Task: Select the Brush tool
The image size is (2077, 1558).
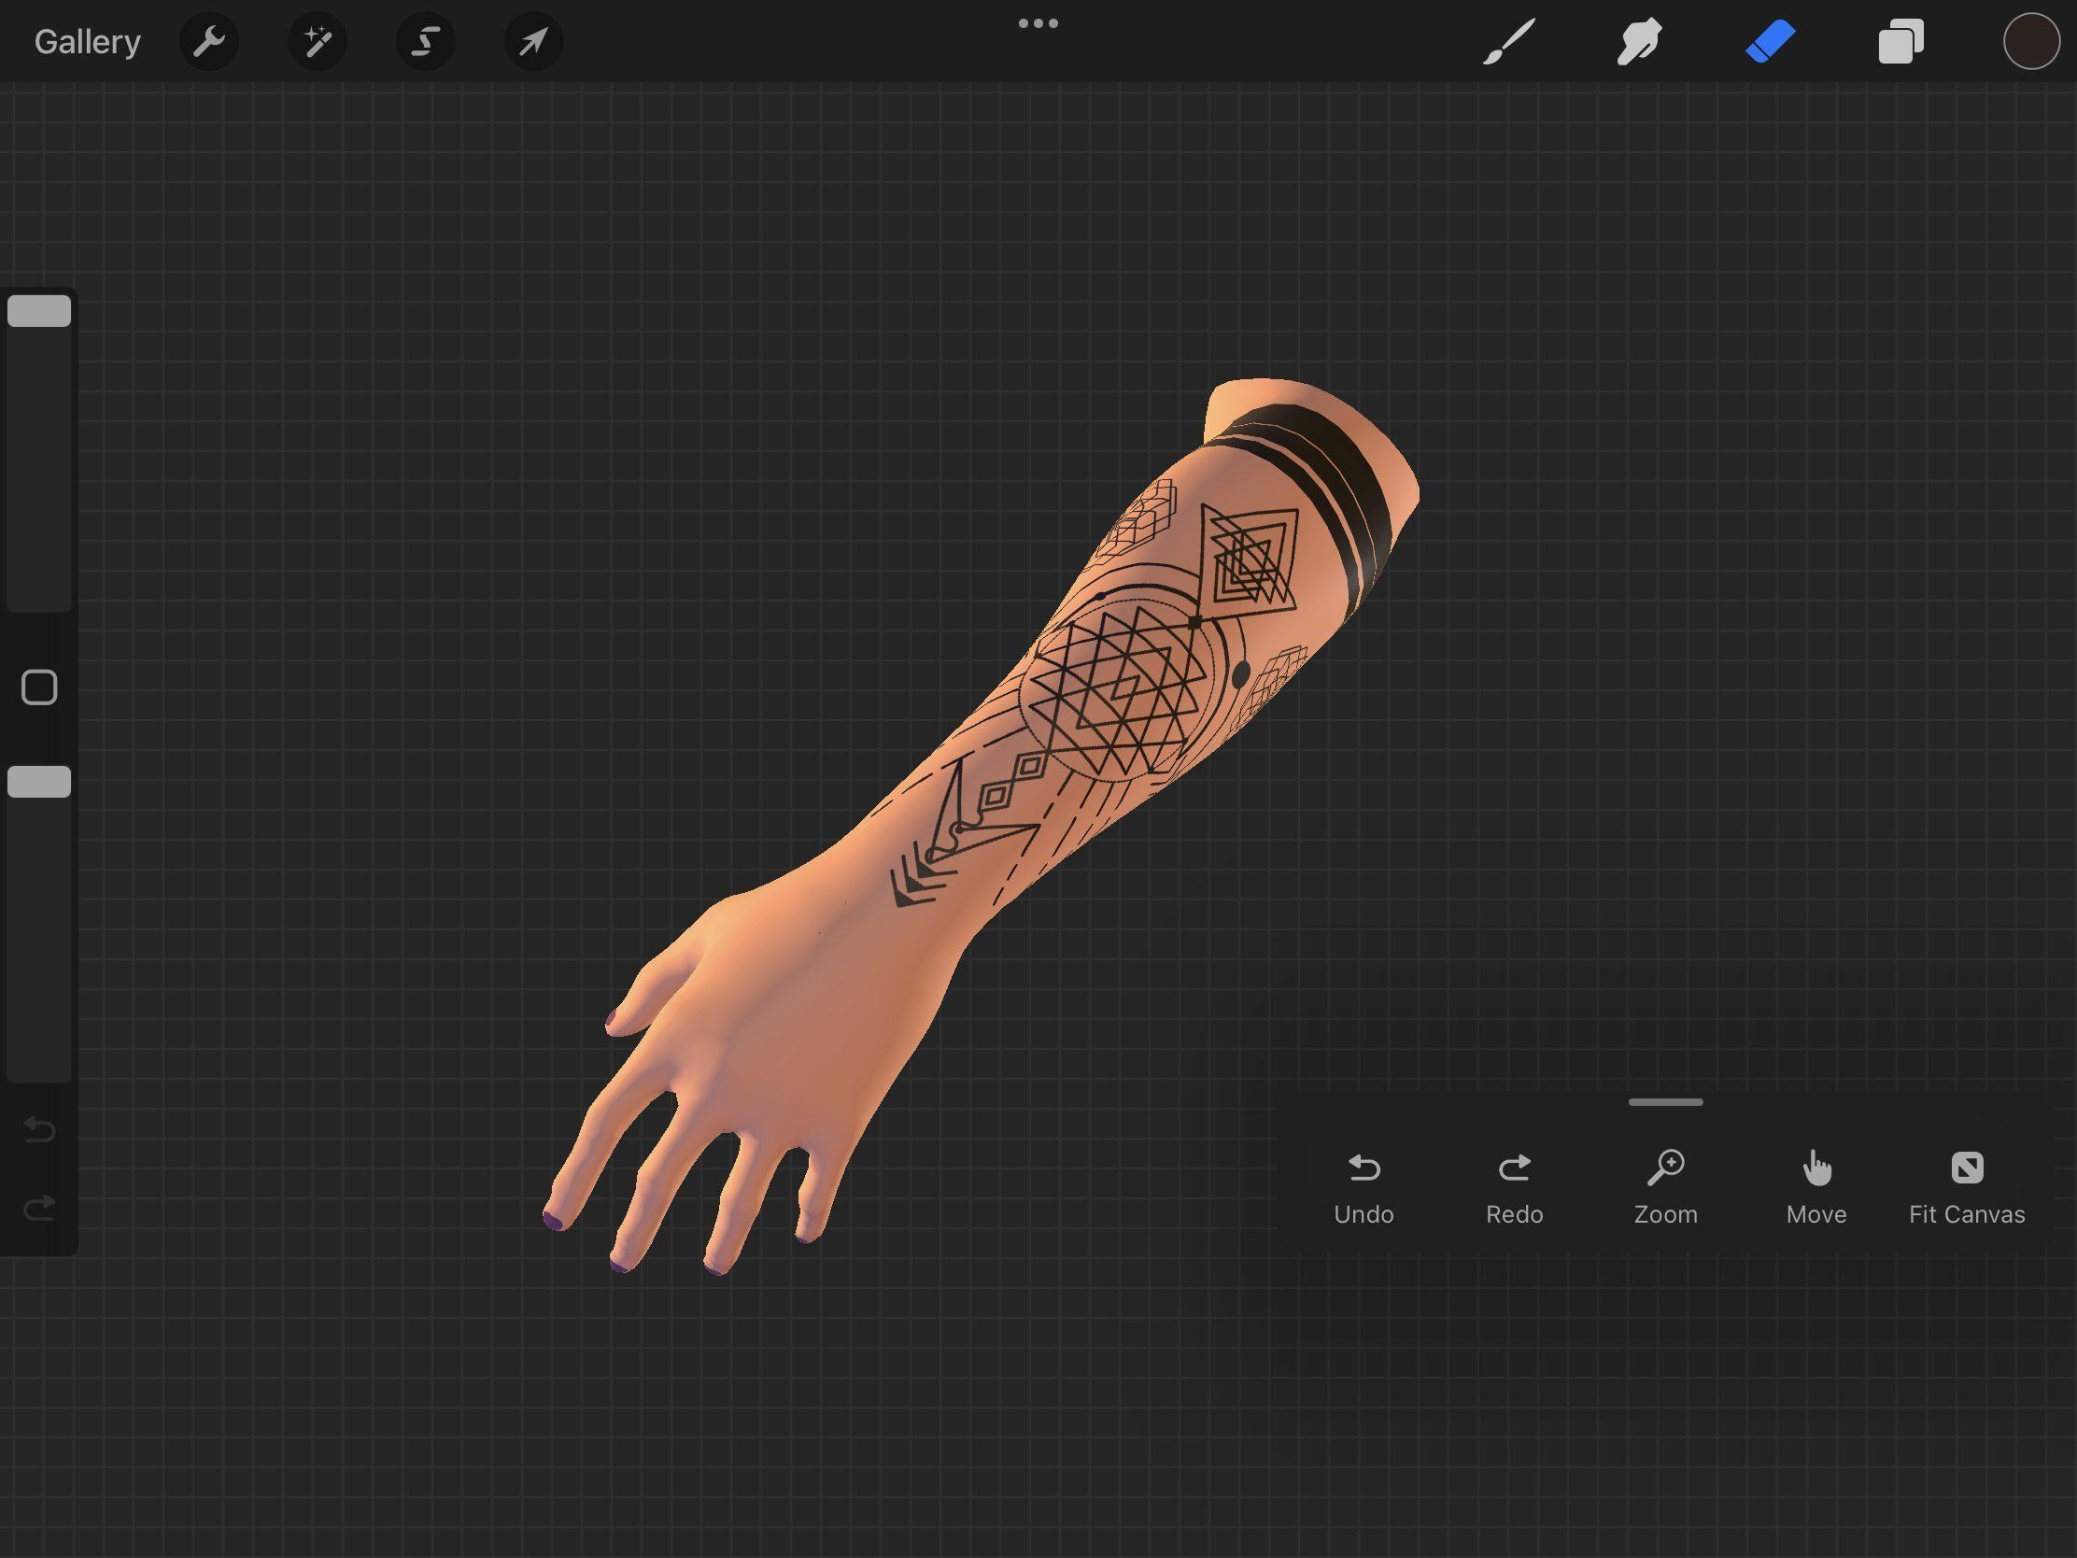Action: click(x=1509, y=41)
